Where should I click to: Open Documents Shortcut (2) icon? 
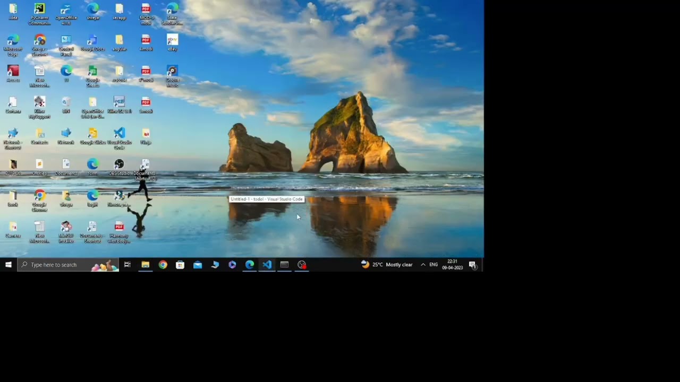click(145, 170)
